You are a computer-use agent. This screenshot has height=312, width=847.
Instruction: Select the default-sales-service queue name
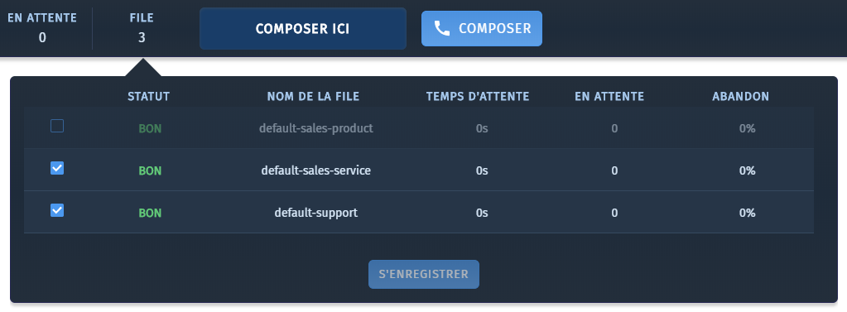pos(316,170)
